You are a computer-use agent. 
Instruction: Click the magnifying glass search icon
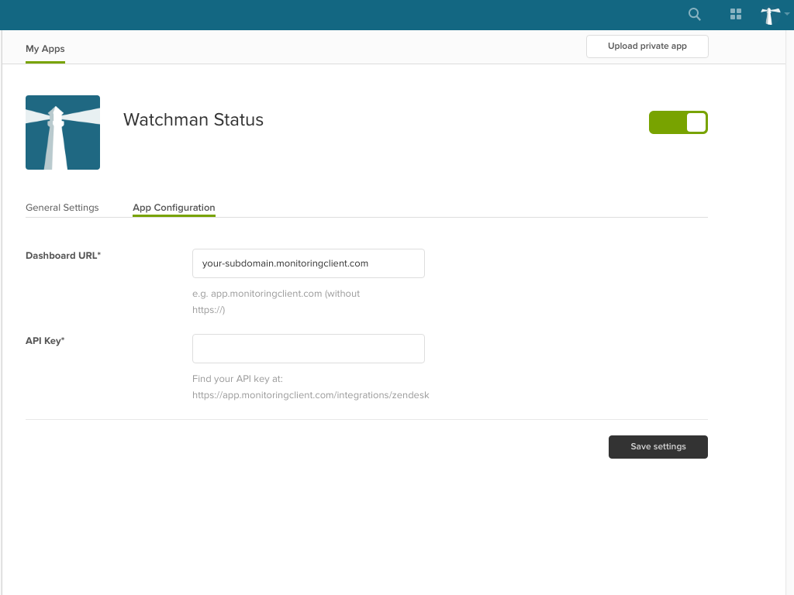point(694,14)
